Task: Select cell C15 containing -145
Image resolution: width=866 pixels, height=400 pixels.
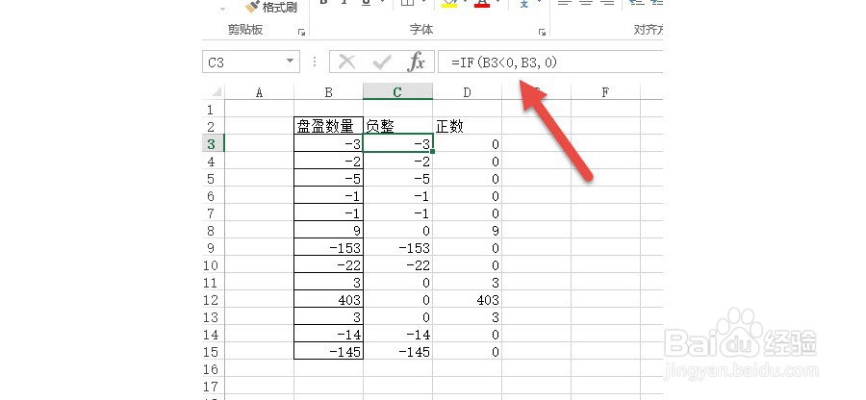Action: [x=397, y=352]
